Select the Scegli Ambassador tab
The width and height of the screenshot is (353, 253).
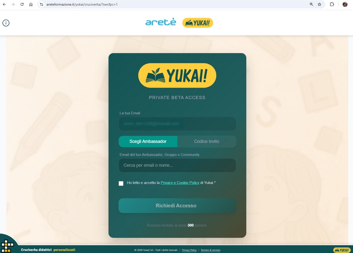click(x=148, y=141)
